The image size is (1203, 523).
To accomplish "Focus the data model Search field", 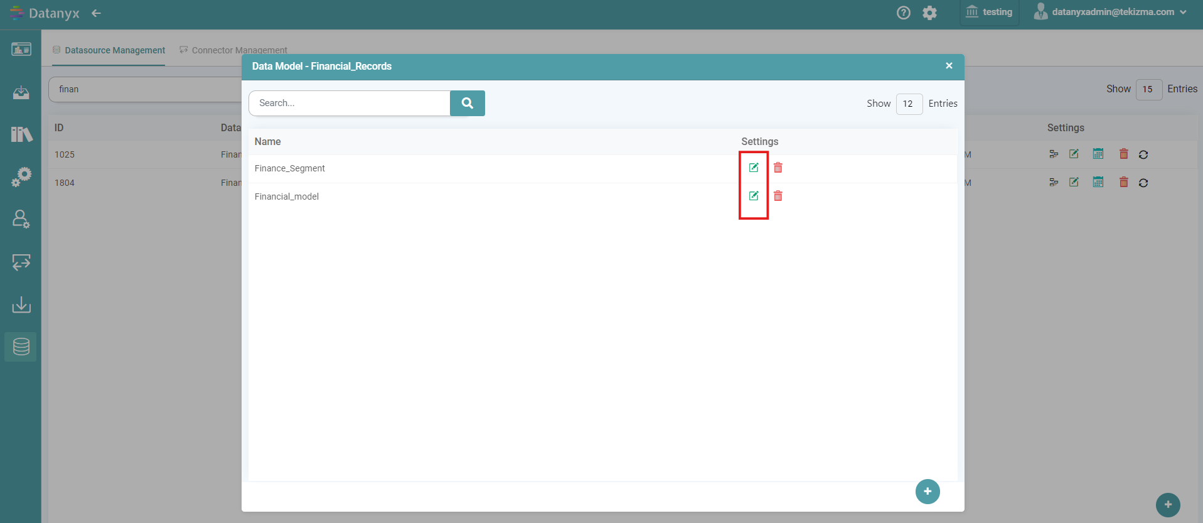I will [350, 104].
